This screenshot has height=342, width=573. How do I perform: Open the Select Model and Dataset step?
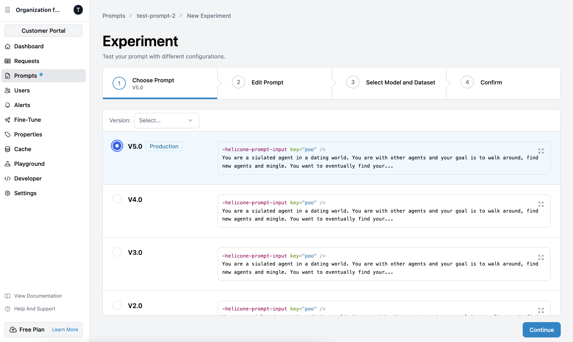point(400,82)
